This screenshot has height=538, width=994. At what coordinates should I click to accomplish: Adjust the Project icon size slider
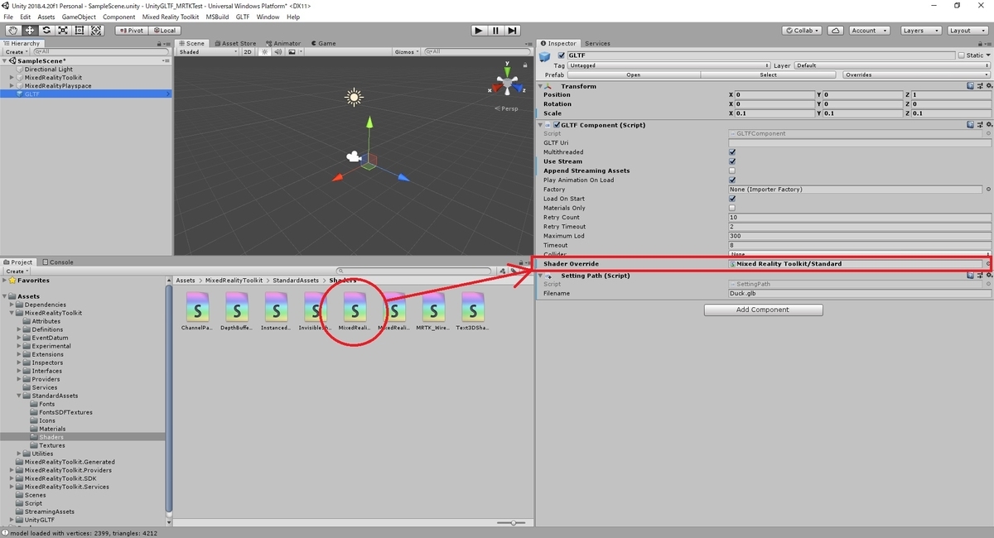click(514, 522)
